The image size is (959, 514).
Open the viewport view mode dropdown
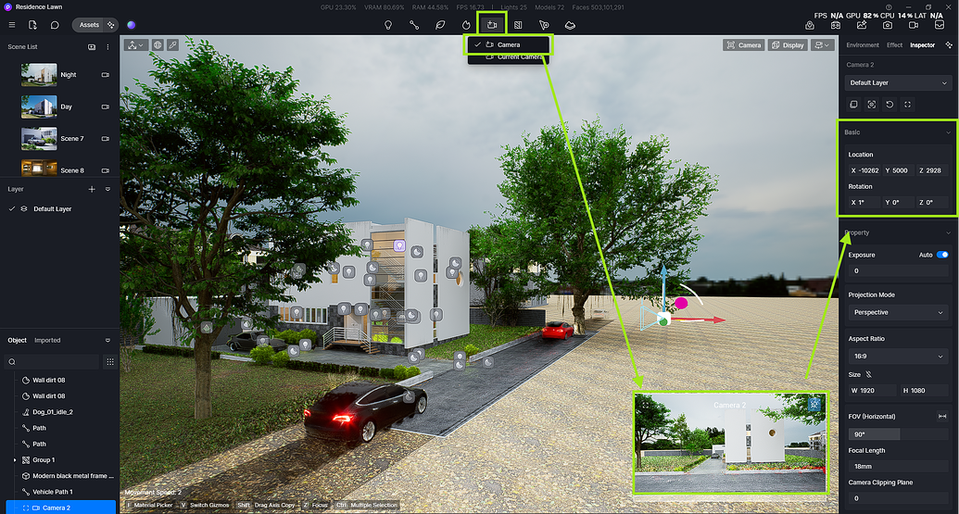pyautogui.click(x=823, y=45)
